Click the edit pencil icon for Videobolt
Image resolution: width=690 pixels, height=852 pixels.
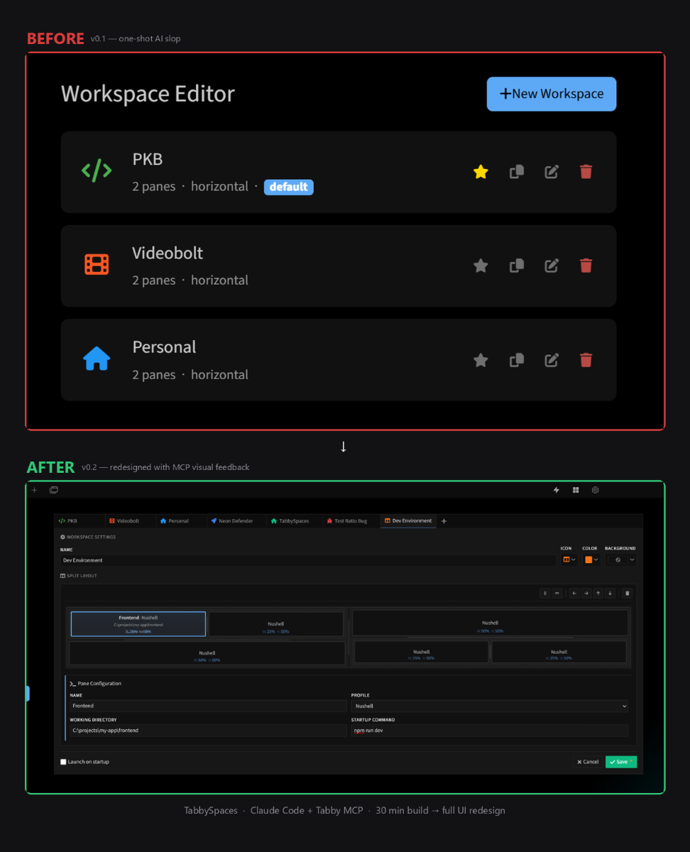tap(552, 266)
